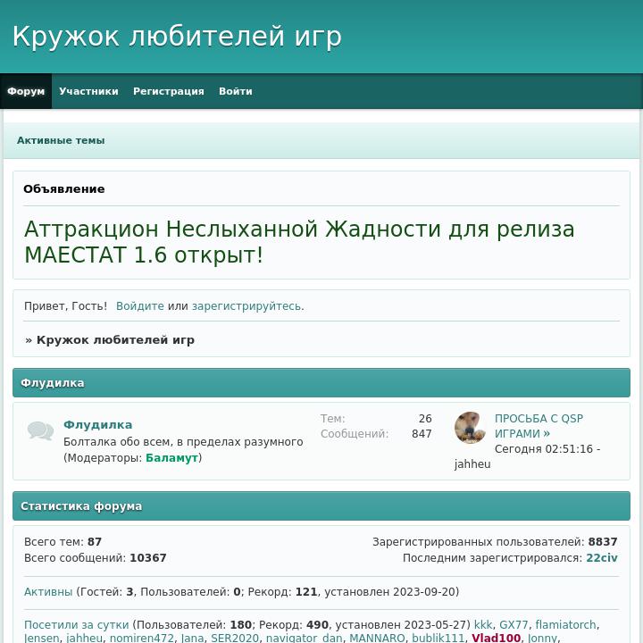Open the ПРОСЬБА С QSP ИГРАМИ topic

(539, 426)
